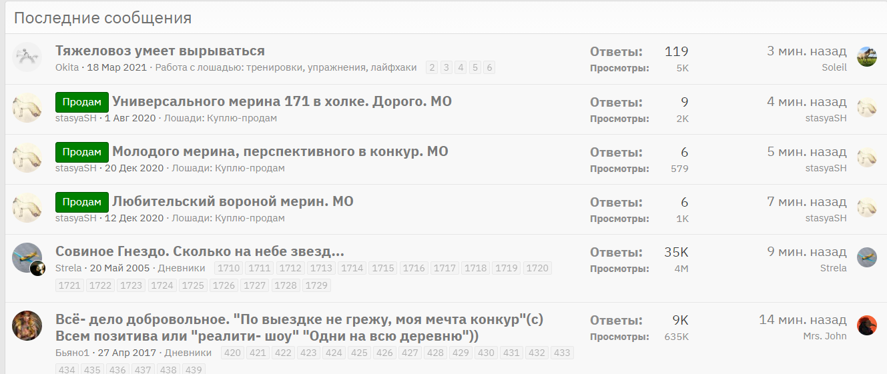887x374 pixels.
Task: Go to page 6 of Тяжеловоз thread
Action: coord(489,67)
